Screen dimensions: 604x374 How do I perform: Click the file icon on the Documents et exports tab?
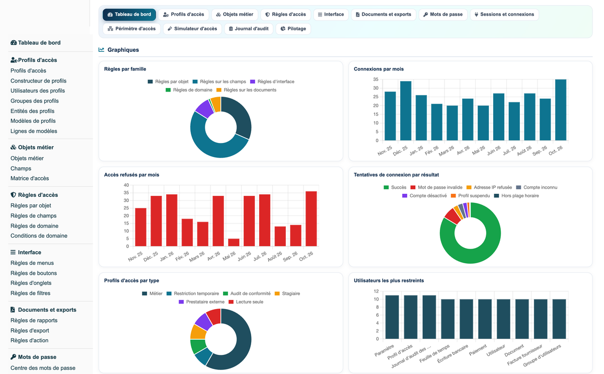click(x=357, y=15)
